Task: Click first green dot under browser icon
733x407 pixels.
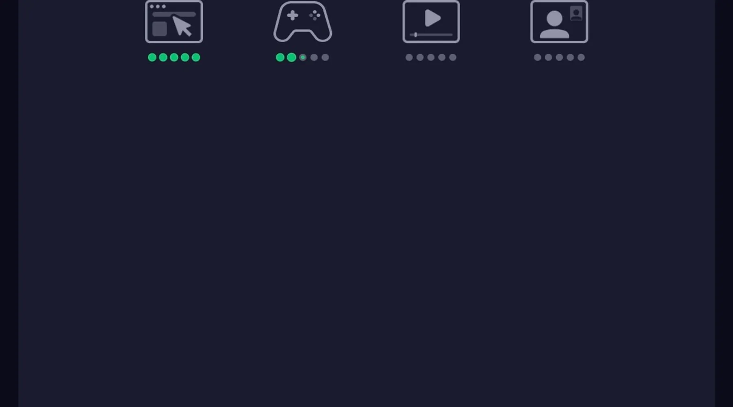Action: pyautogui.click(x=152, y=57)
